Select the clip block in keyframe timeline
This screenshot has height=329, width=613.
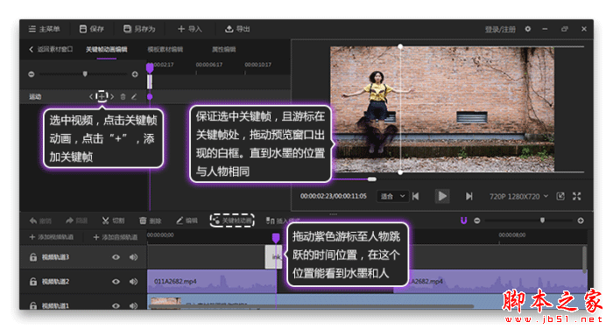150,81
